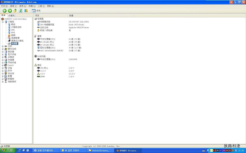Image resolution: width=246 pixels, height=153 pixels.
Task: Open the 查看 menu
Action: pyautogui.click(x=13, y=6)
